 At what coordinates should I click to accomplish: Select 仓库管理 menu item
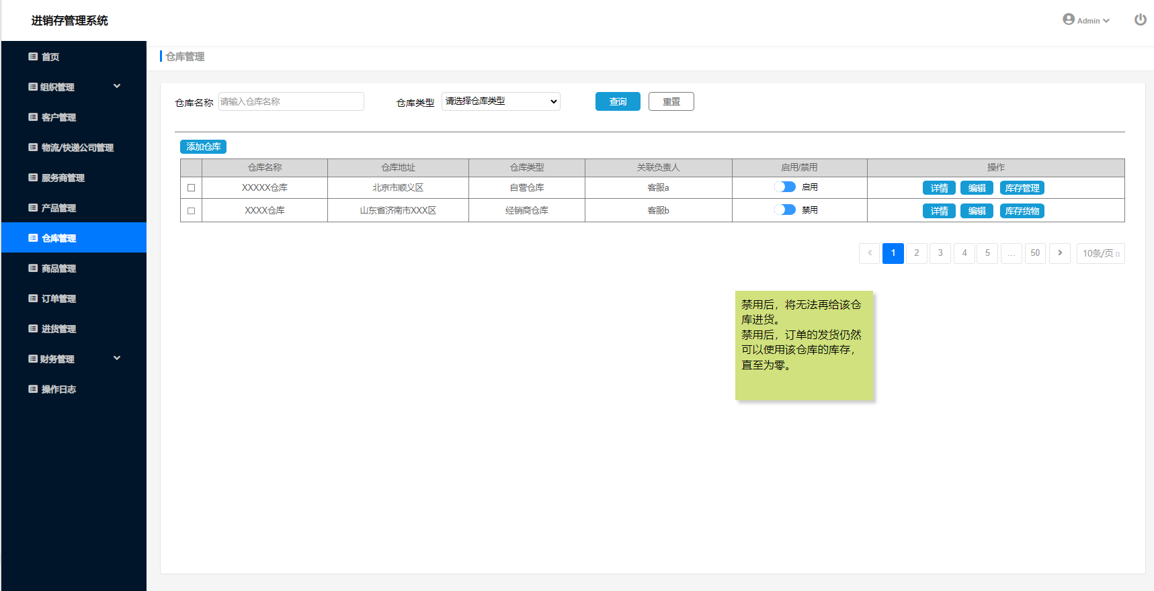(74, 238)
